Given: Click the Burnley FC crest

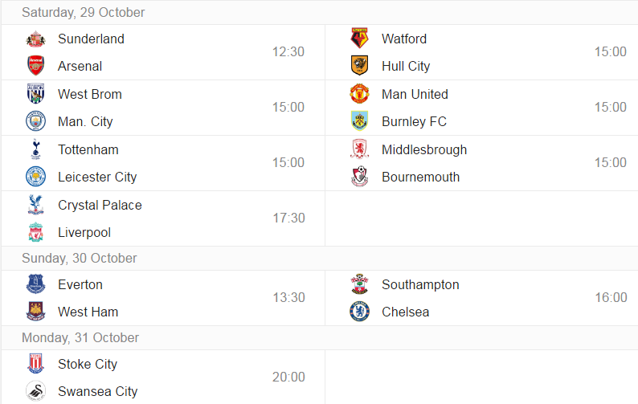Looking at the screenshot, I should pyautogui.click(x=360, y=120).
